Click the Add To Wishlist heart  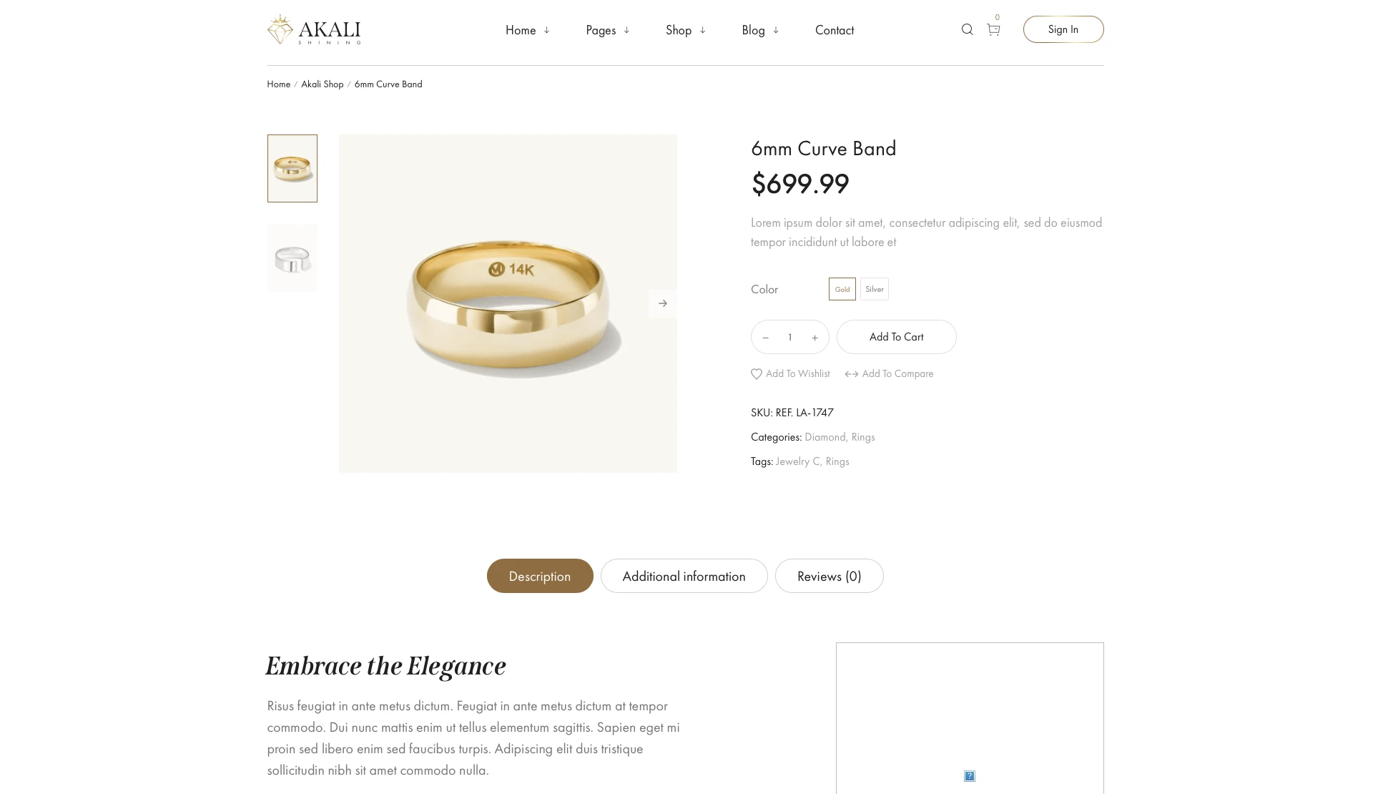coord(757,374)
